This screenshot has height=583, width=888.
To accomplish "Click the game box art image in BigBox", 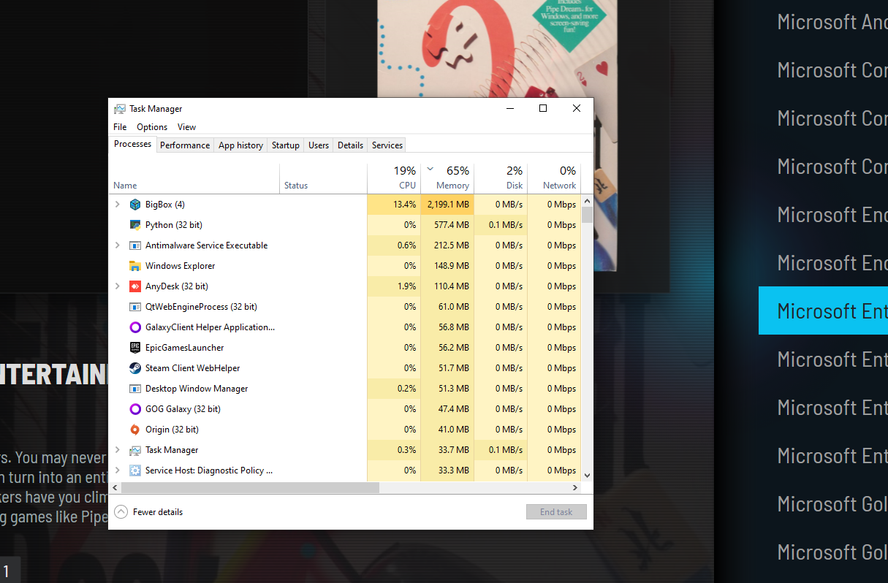I will (x=497, y=49).
